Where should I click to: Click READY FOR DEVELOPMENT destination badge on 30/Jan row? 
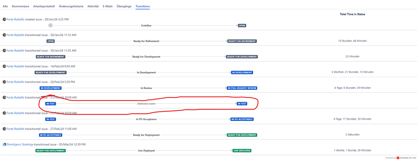pyautogui.click(x=242, y=57)
